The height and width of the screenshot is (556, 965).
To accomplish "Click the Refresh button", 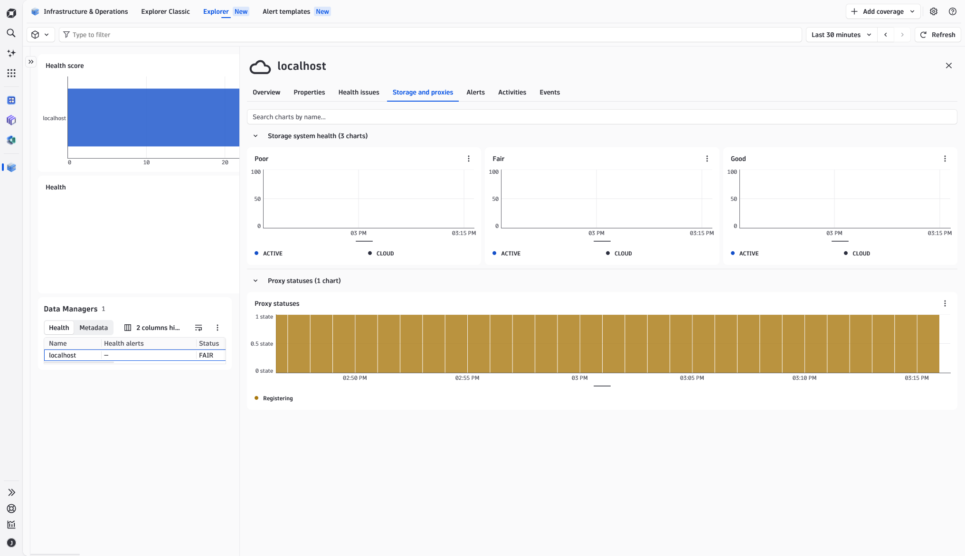I will 937,35.
